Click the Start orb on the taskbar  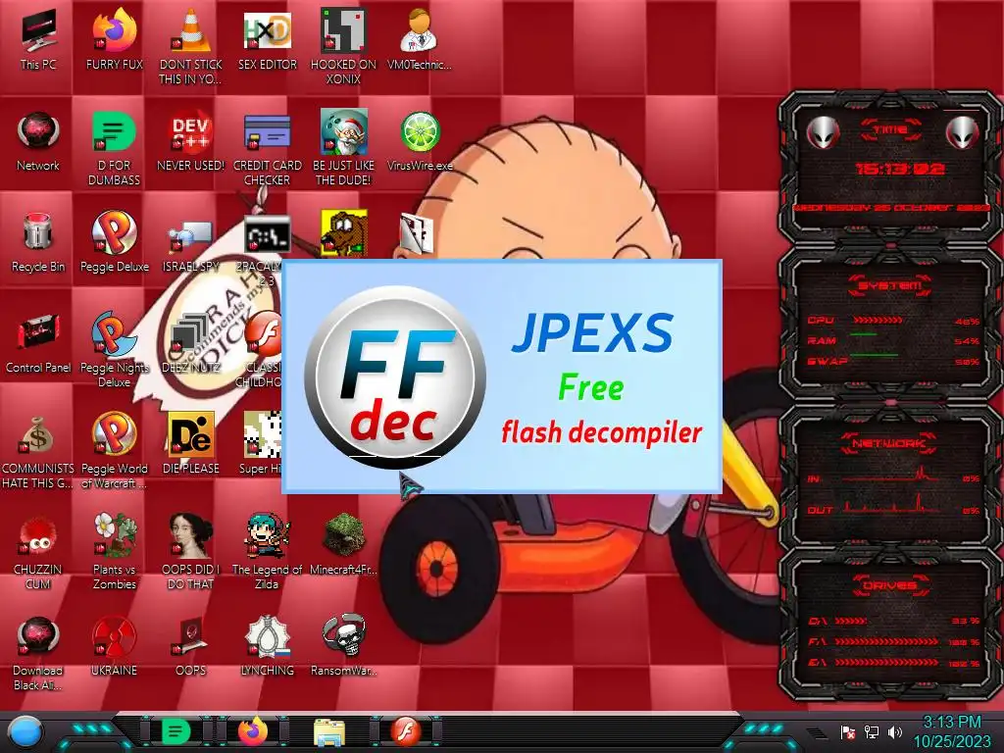[x=25, y=732]
